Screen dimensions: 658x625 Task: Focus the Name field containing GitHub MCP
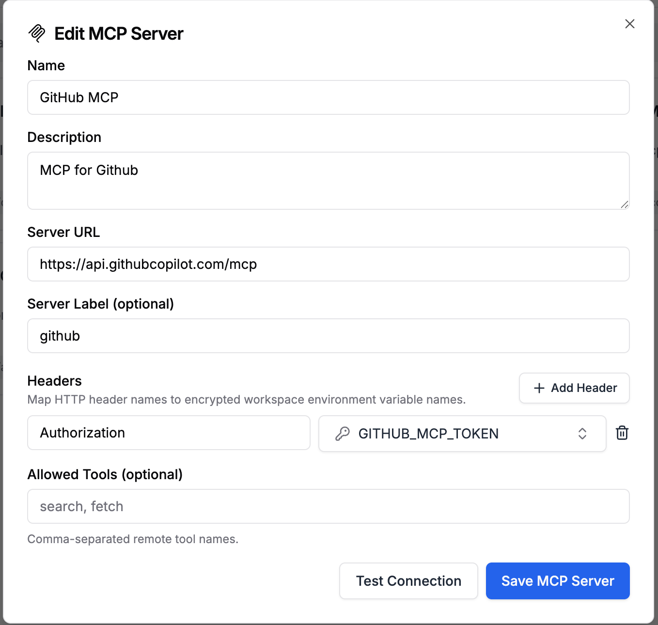pyautogui.click(x=329, y=97)
